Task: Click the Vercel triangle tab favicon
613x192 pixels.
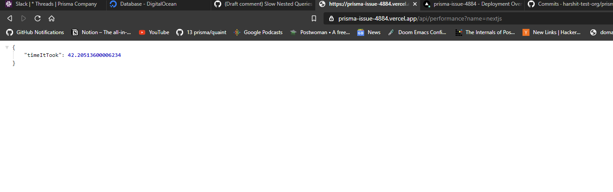Action: coord(427,4)
